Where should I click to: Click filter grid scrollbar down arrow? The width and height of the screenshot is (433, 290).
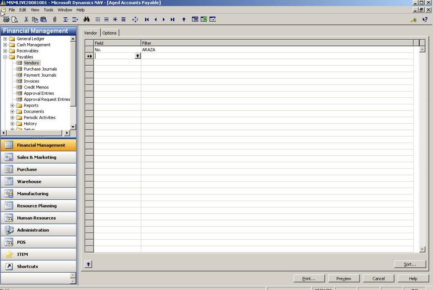(x=422, y=249)
